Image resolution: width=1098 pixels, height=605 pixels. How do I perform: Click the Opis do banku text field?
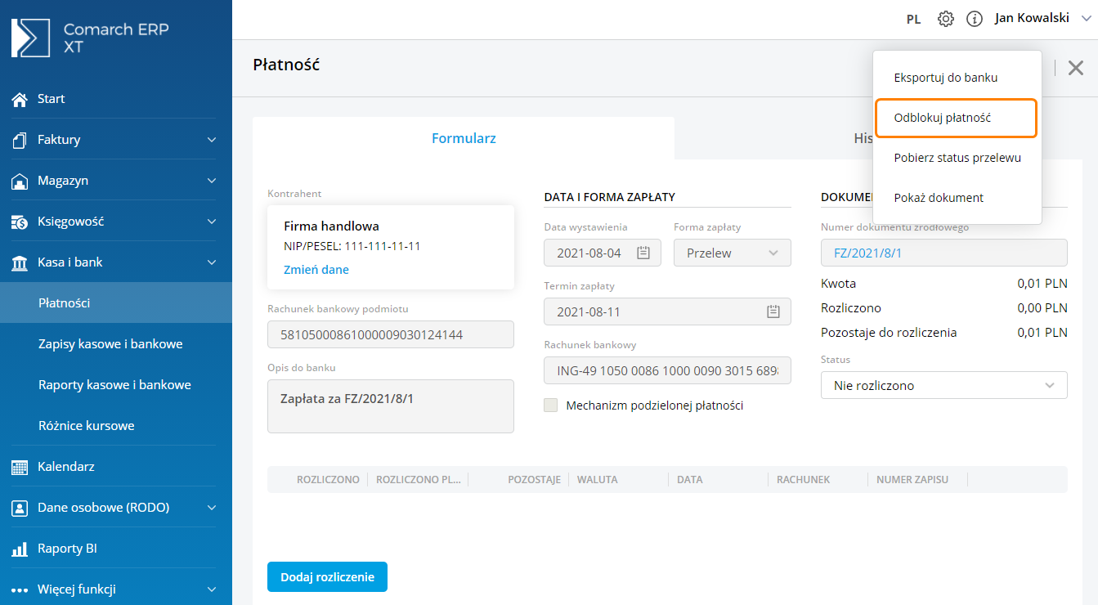390,406
